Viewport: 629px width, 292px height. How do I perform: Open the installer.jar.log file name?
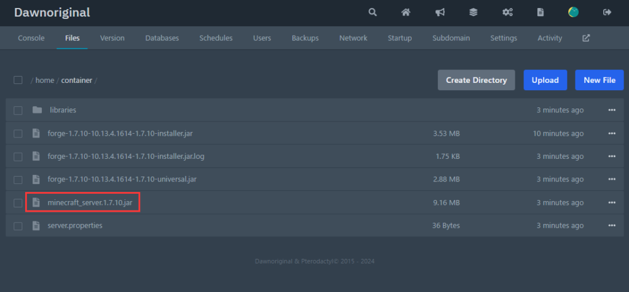pyautogui.click(x=127, y=156)
